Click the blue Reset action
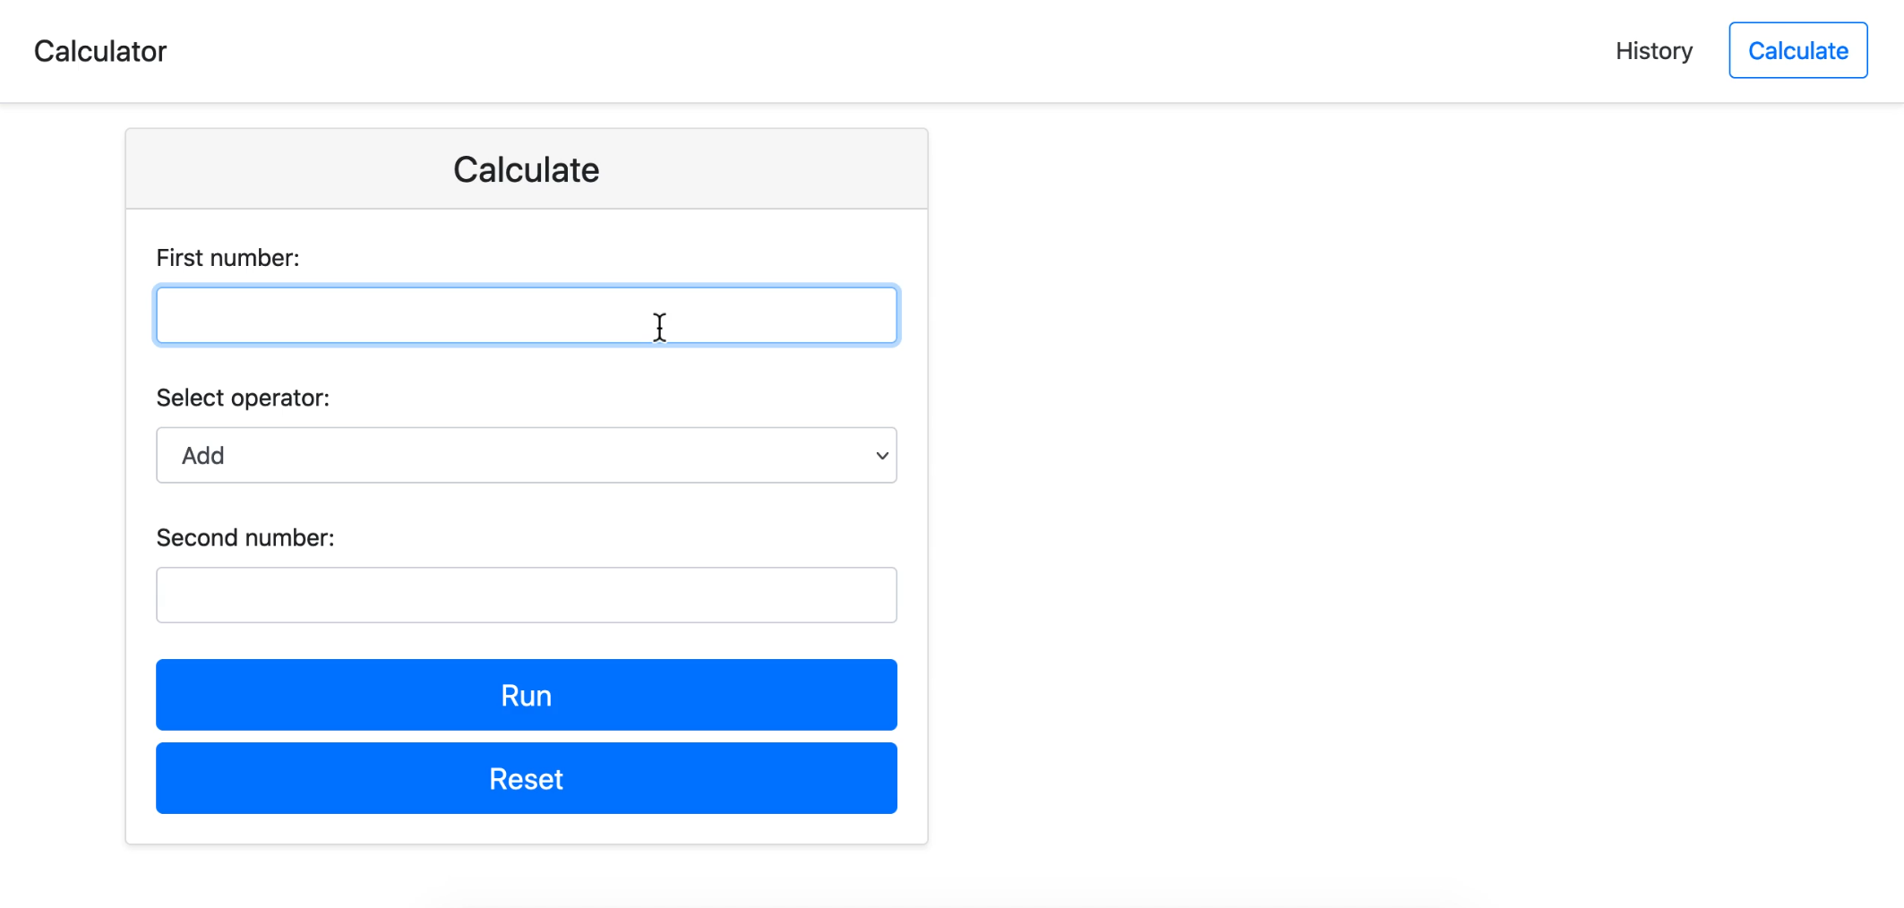Viewport: 1904px width, 908px height. click(x=526, y=777)
